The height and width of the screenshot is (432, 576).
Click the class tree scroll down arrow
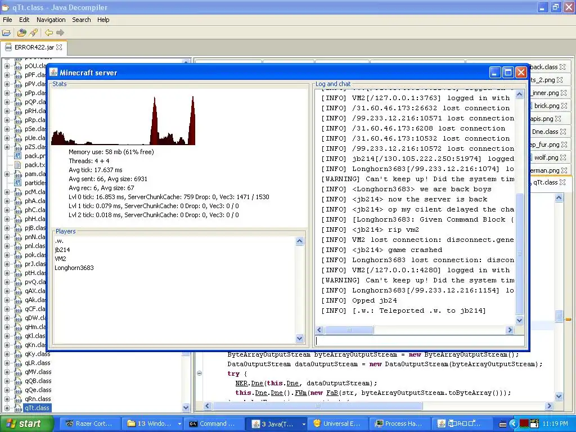(x=186, y=407)
